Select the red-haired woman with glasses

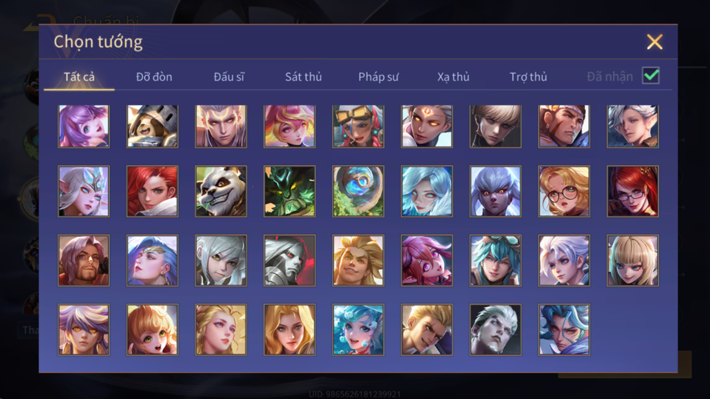[632, 191]
